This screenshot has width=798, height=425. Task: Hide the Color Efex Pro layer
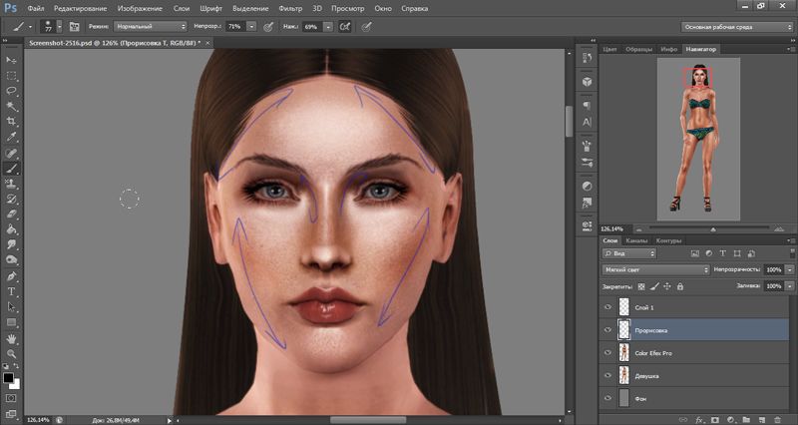point(607,353)
